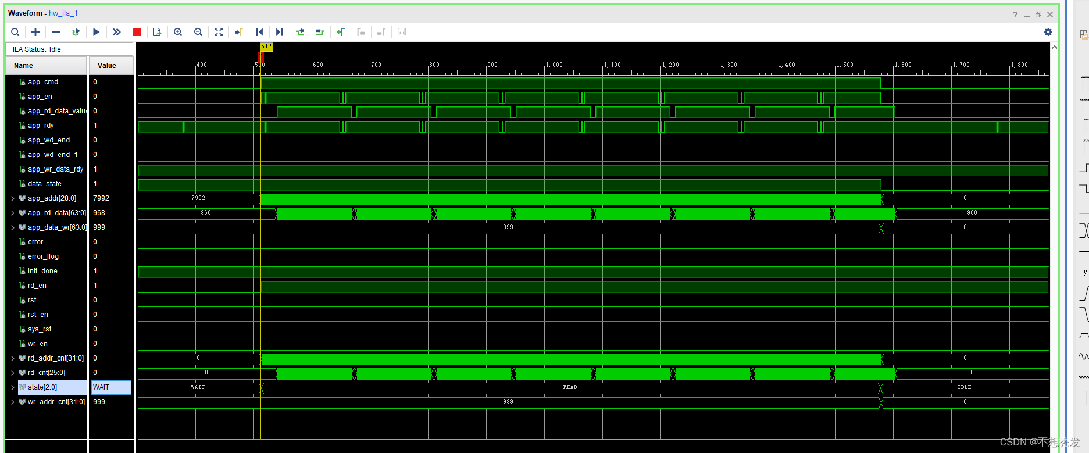Expand the app_addr[28:0] bus
The width and height of the screenshot is (1089, 453).
click(x=13, y=198)
